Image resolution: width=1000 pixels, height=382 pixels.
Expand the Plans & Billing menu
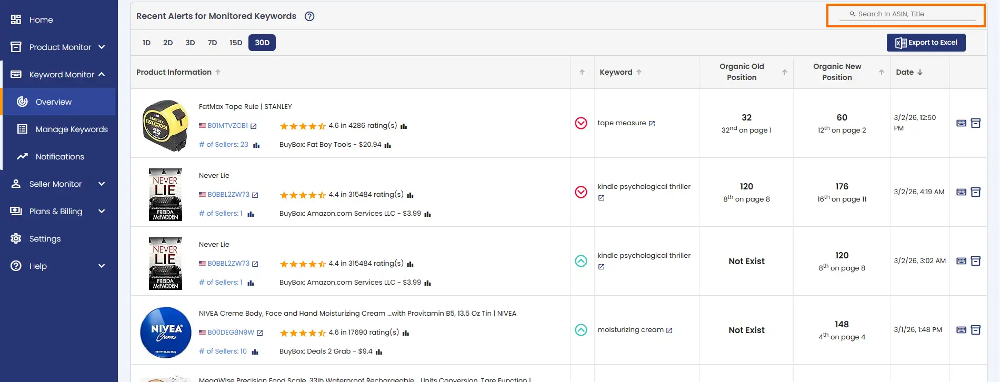coord(58,212)
